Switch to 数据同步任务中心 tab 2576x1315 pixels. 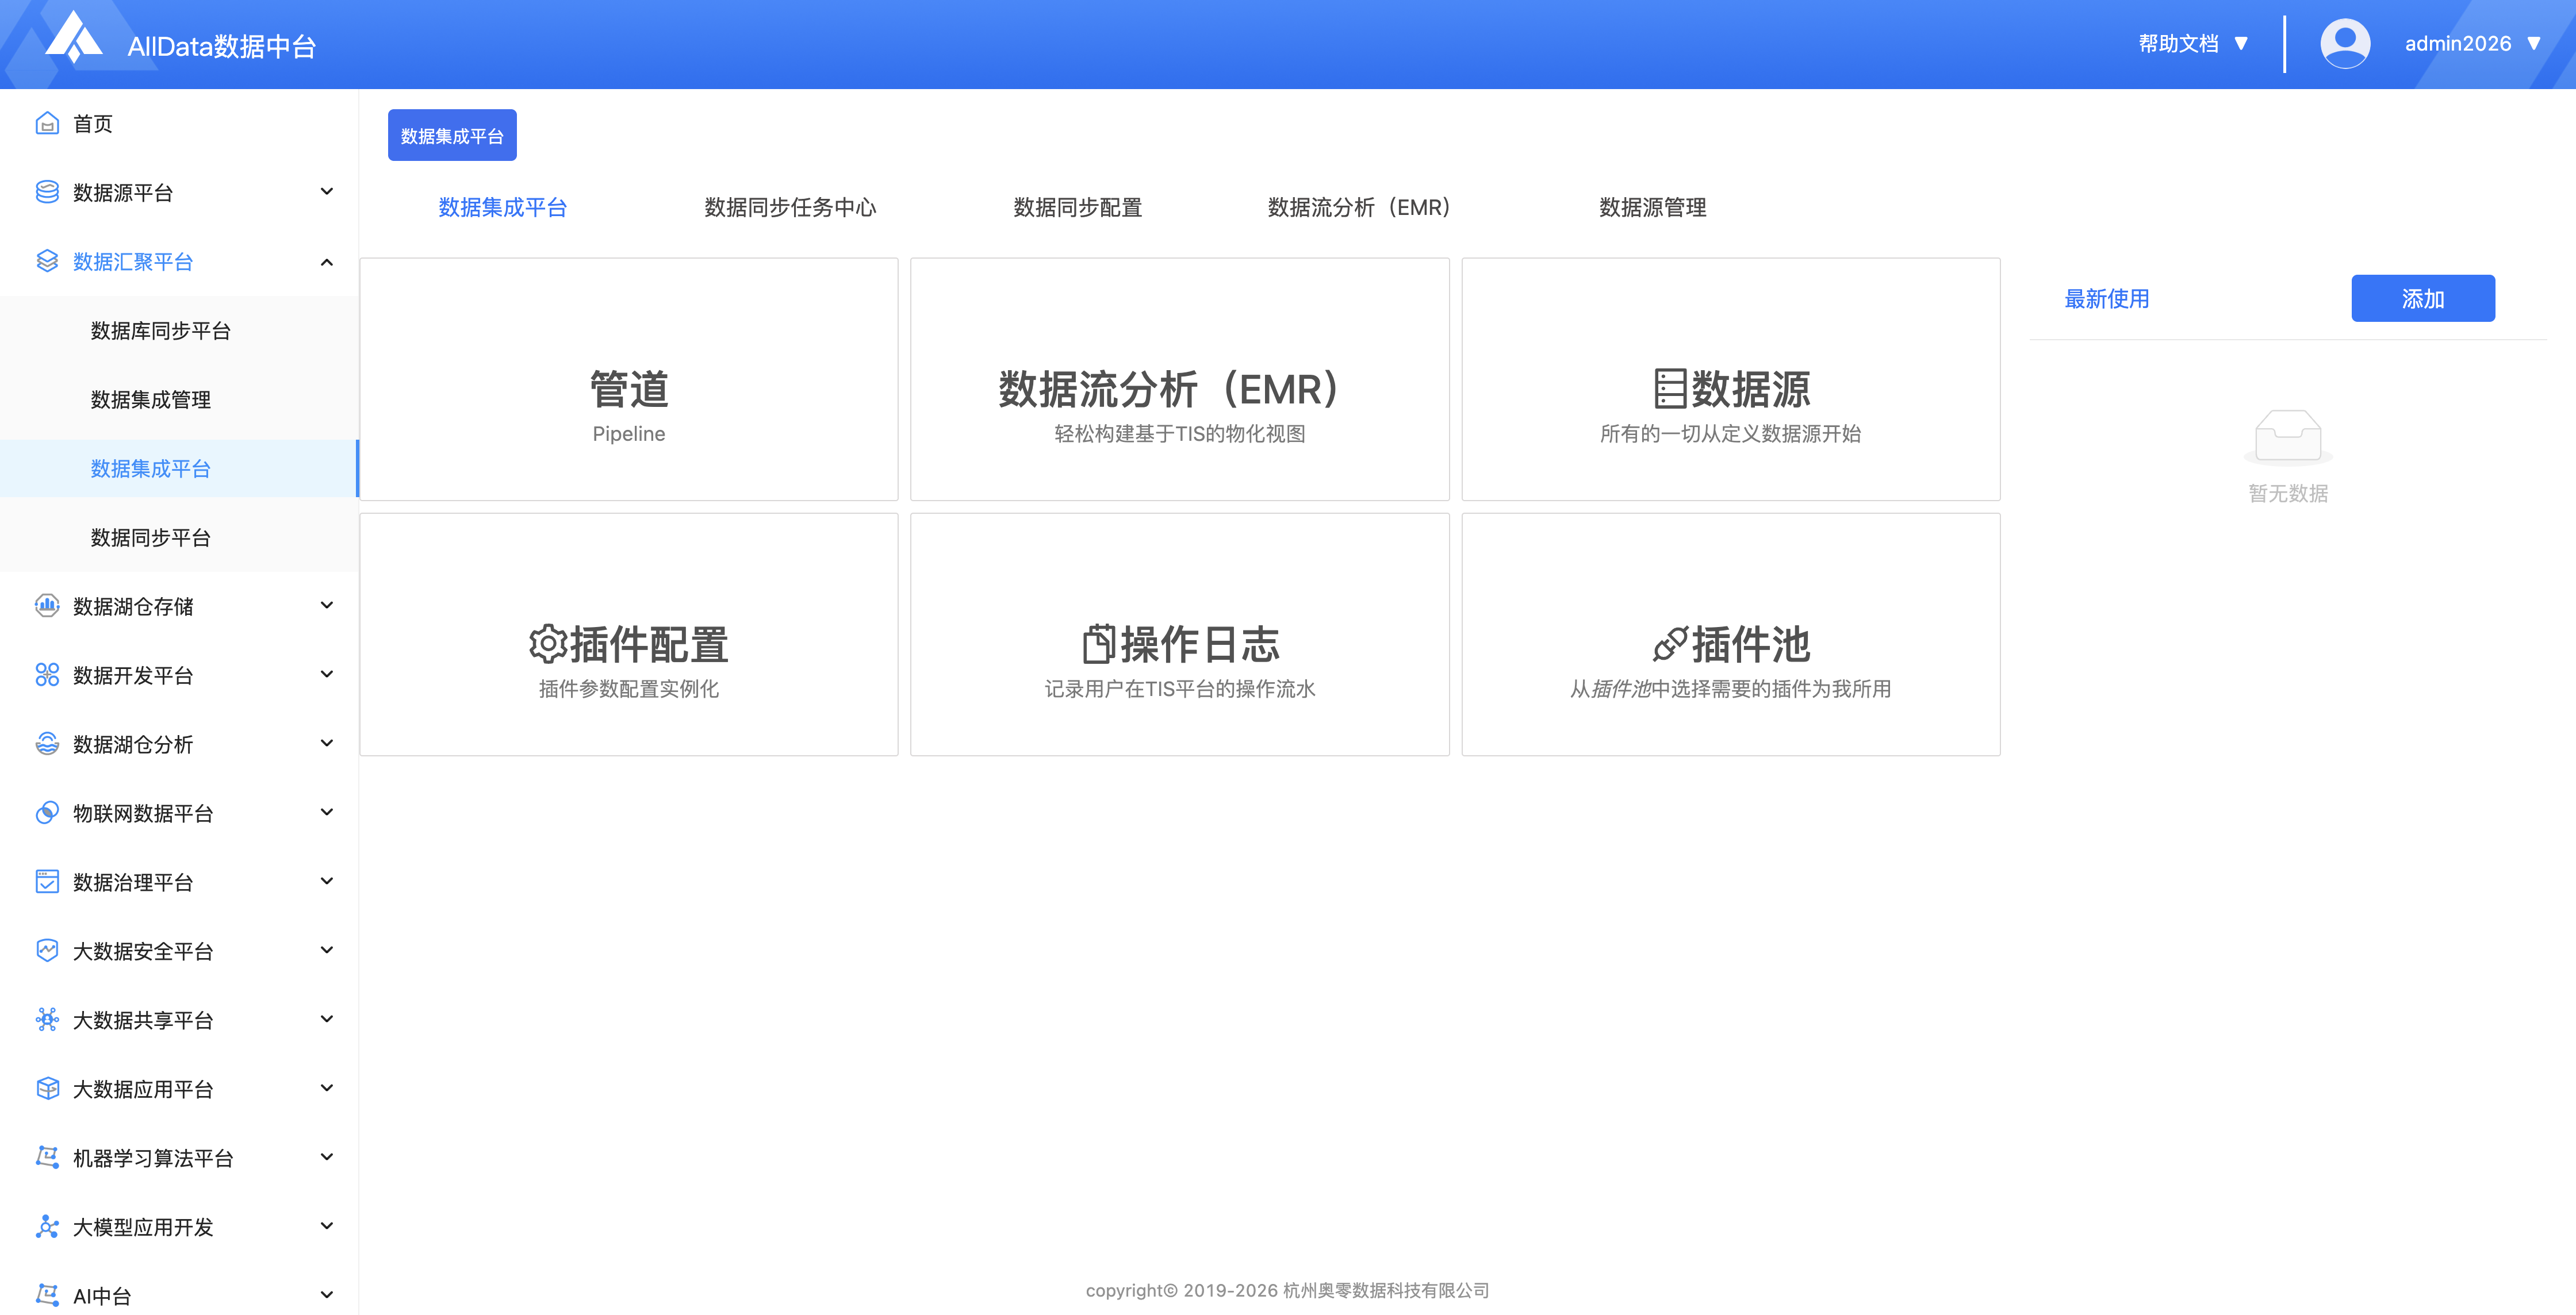(x=790, y=207)
